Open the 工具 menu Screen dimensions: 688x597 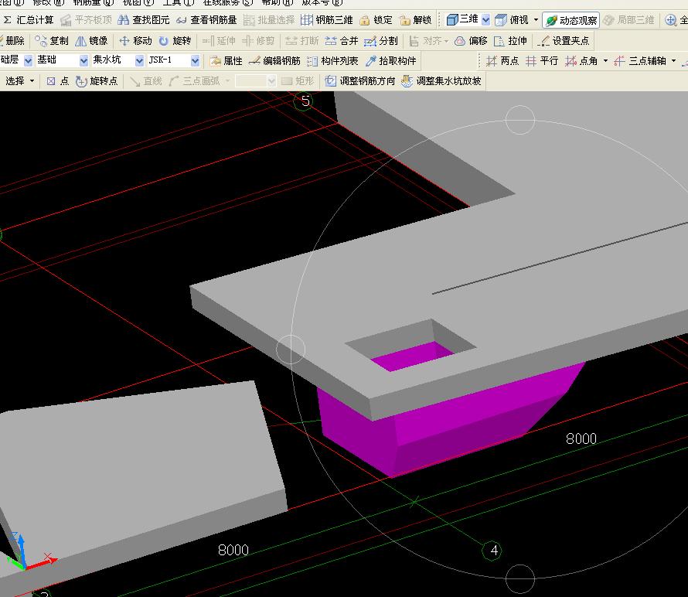tap(178, 2)
